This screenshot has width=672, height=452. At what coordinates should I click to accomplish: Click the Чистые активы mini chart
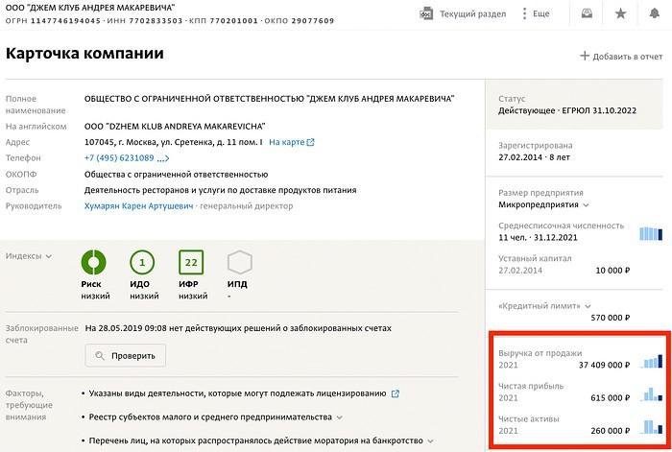pos(652,427)
